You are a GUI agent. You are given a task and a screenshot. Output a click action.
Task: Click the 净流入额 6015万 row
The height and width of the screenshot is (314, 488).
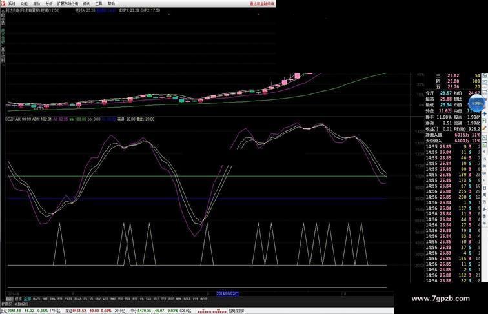pos(453,135)
